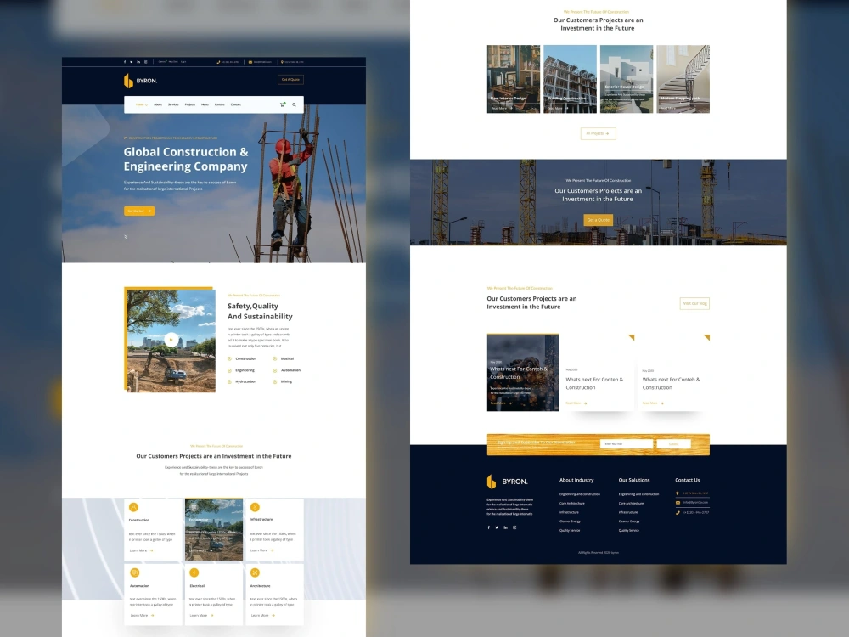This screenshot has width=849, height=637.
Task: Click Learn More on Architecture card
Action: coord(262,615)
